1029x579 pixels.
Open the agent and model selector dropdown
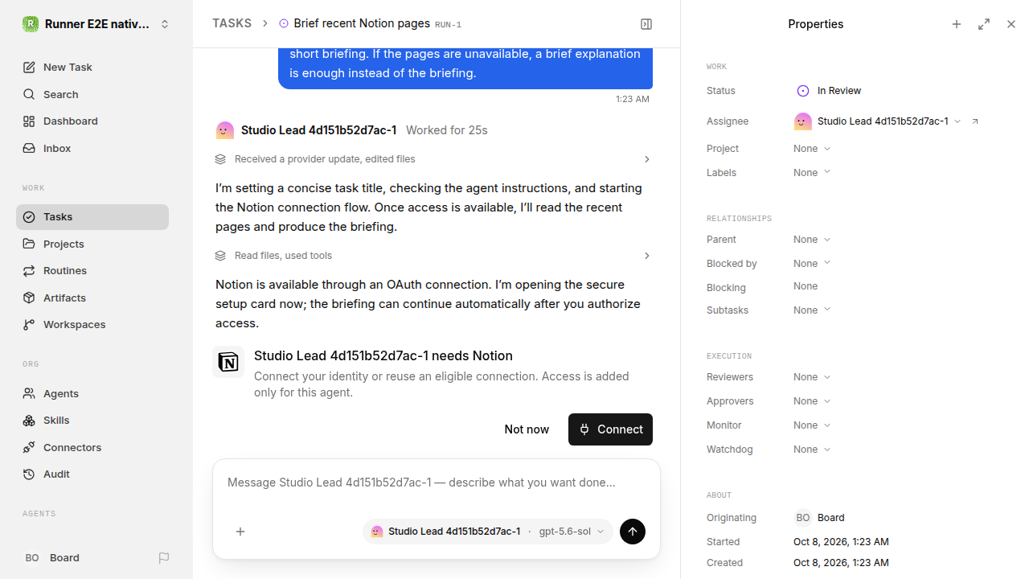tap(487, 532)
